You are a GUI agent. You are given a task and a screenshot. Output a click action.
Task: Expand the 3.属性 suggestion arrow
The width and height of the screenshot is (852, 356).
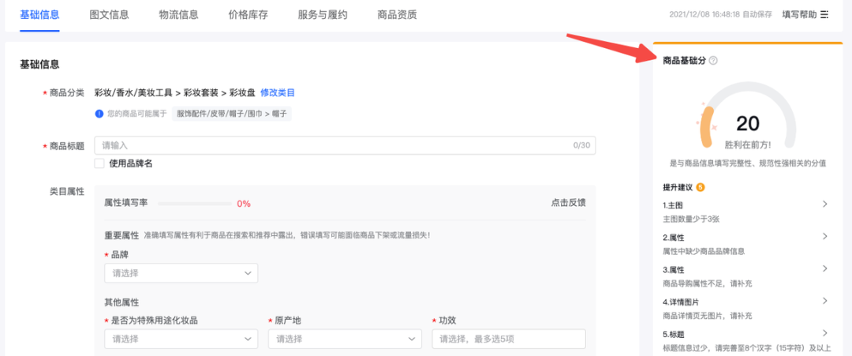coord(824,268)
